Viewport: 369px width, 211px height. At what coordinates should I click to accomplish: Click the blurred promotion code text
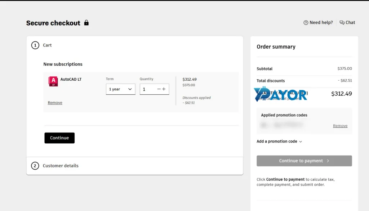282,125
